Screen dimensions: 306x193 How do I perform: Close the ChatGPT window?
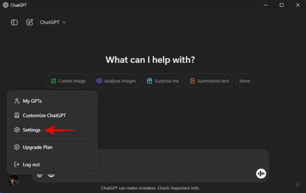(x=298, y=5)
